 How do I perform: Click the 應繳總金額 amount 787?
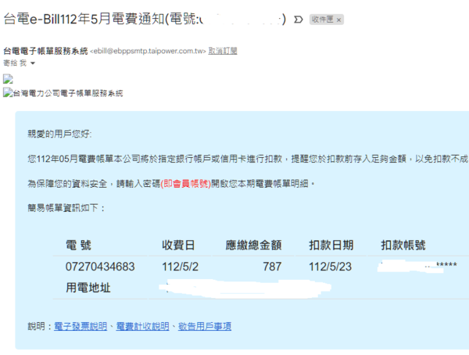(x=272, y=267)
